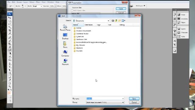Create new folder in Save dialog

119,21
